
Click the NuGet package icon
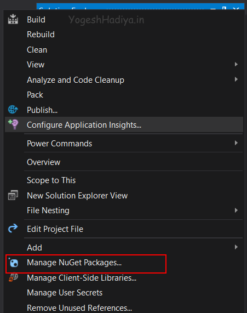(x=14, y=263)
